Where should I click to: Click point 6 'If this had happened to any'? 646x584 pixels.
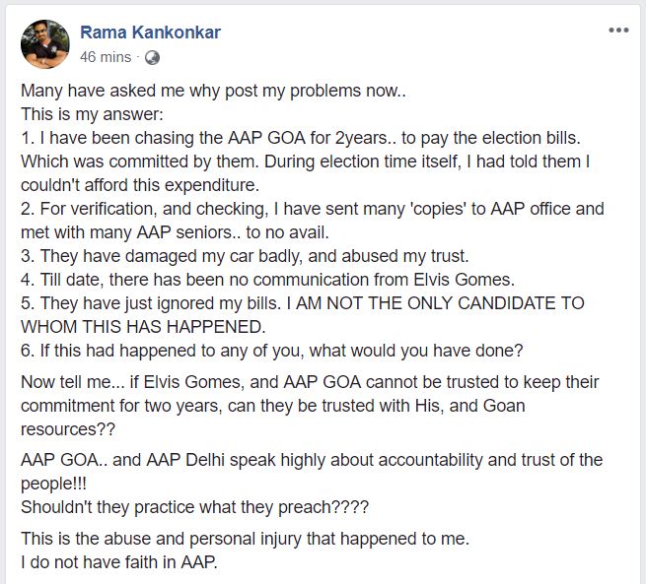tap(272, 351)
